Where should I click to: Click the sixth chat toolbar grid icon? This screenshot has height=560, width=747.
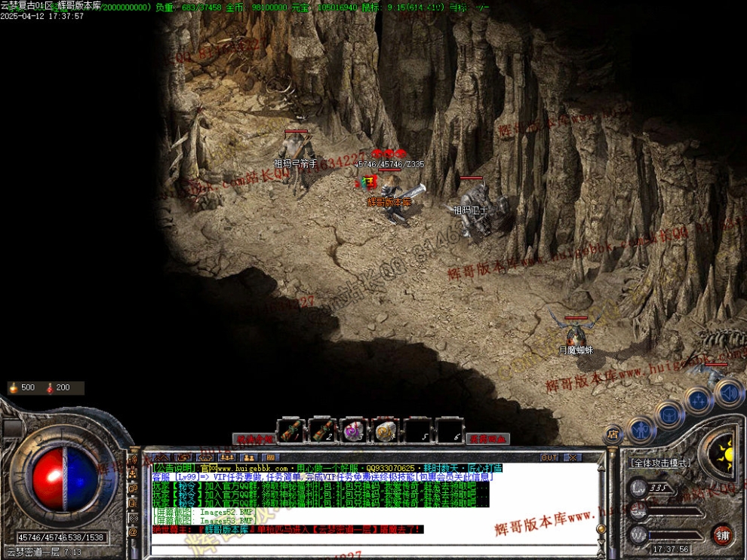coord(269,457)
